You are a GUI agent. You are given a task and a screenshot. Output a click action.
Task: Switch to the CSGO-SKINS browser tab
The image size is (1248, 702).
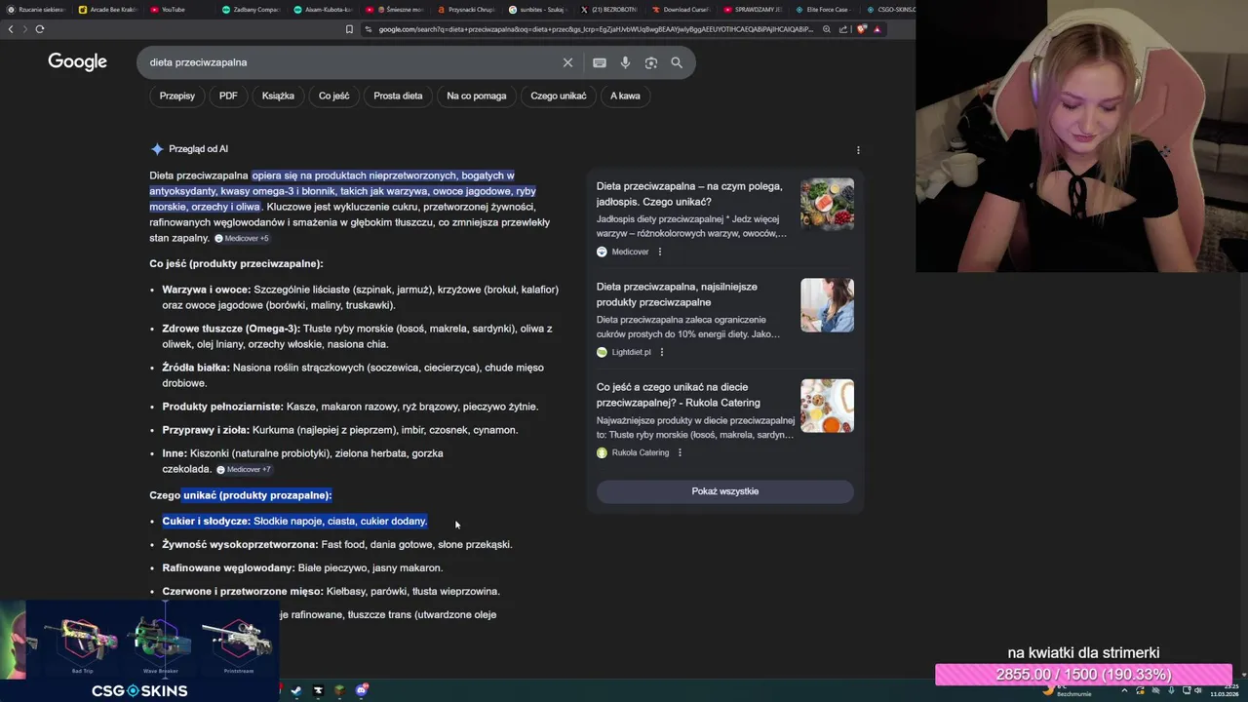[889, 9]
